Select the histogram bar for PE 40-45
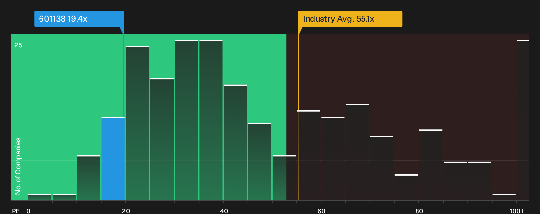 pos(235,143)
